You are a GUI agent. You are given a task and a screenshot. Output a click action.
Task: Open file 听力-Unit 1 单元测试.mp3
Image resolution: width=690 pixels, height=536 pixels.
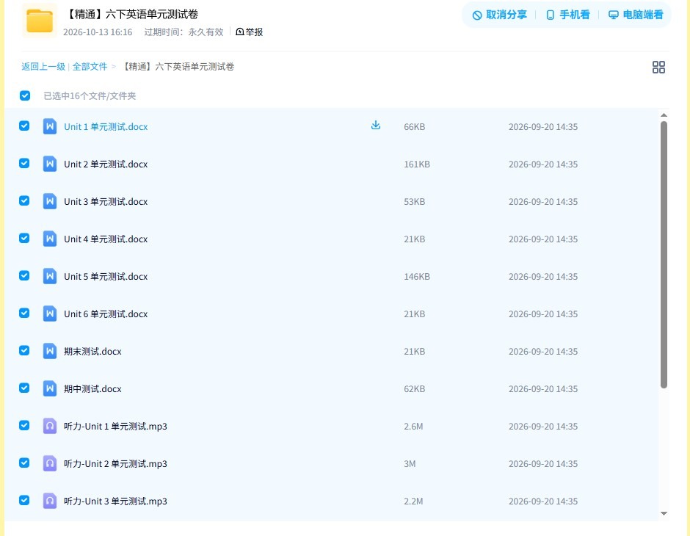tap(115, 427)
